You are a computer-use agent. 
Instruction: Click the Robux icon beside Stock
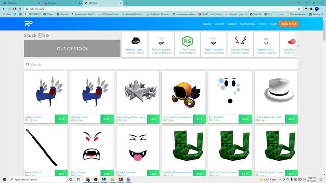click(x=40, y=35)
